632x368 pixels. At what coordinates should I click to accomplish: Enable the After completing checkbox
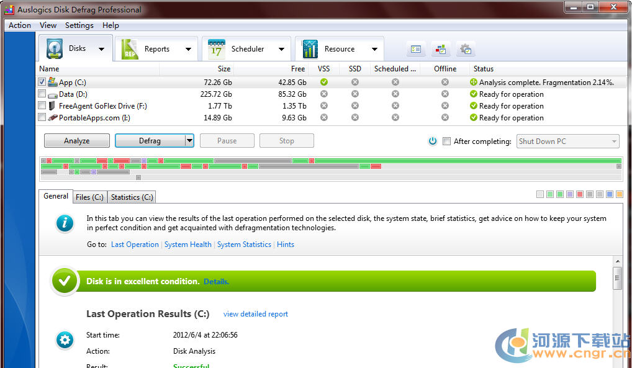[x=446, y=141]
